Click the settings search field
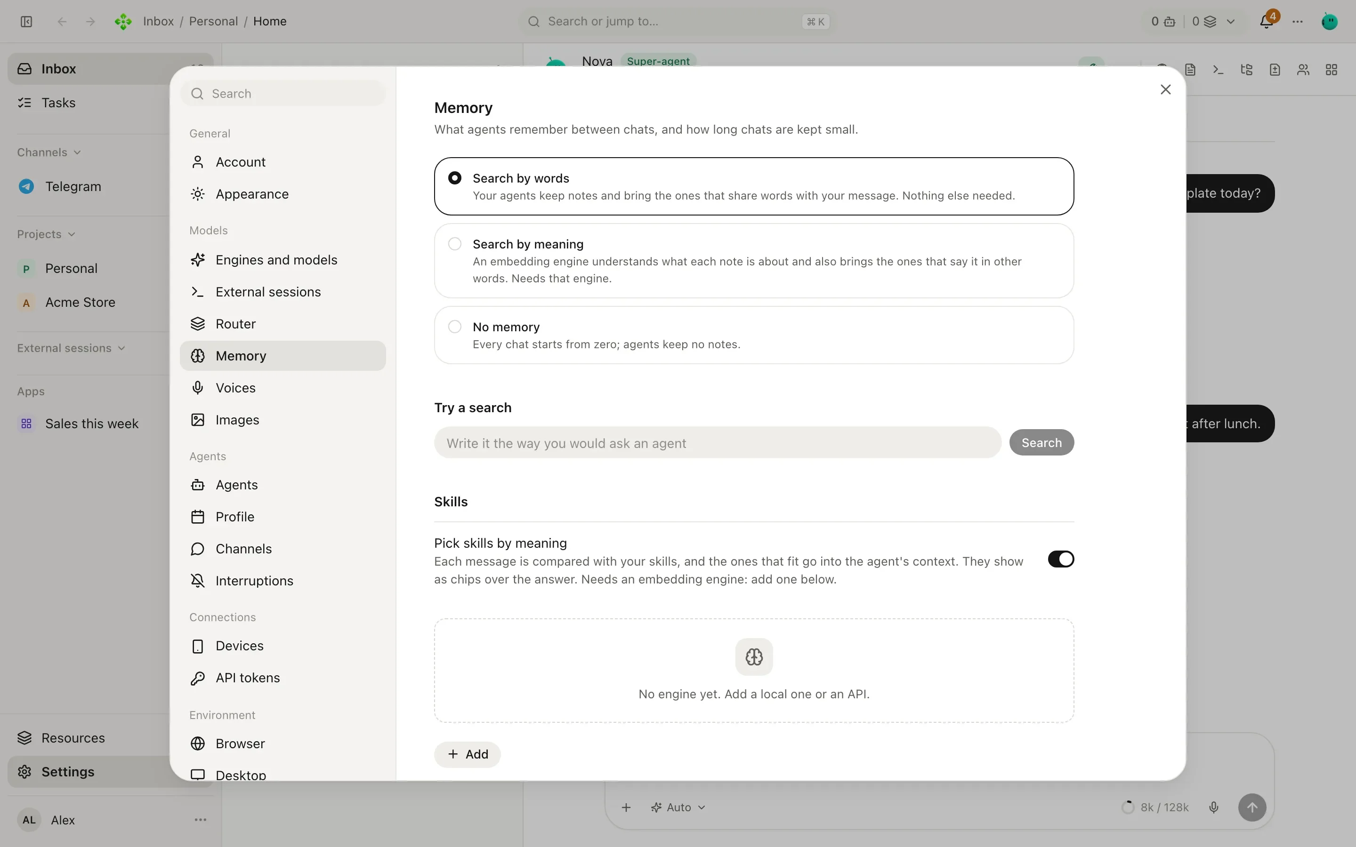The image size is (1356, 847). 282,94
